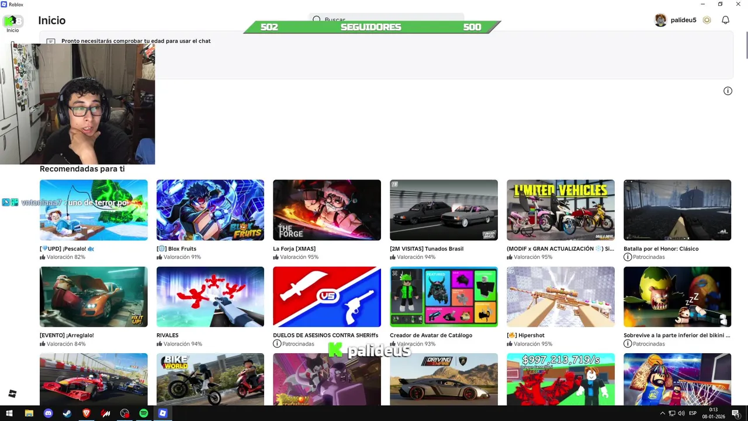
Task: Open palideu5 profile avatar
Action: (x=660, y=20)
